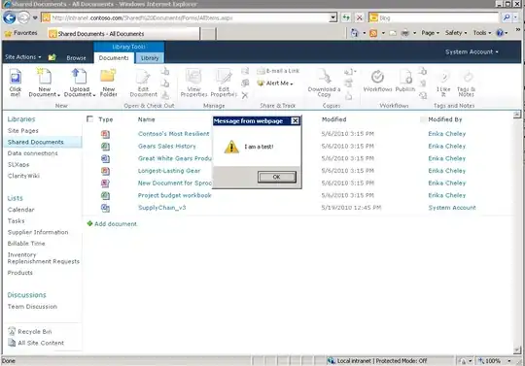This screenshot has height=366, width=525.
Task: Open the Safety menu dropdown
Action: coord(456,33)
